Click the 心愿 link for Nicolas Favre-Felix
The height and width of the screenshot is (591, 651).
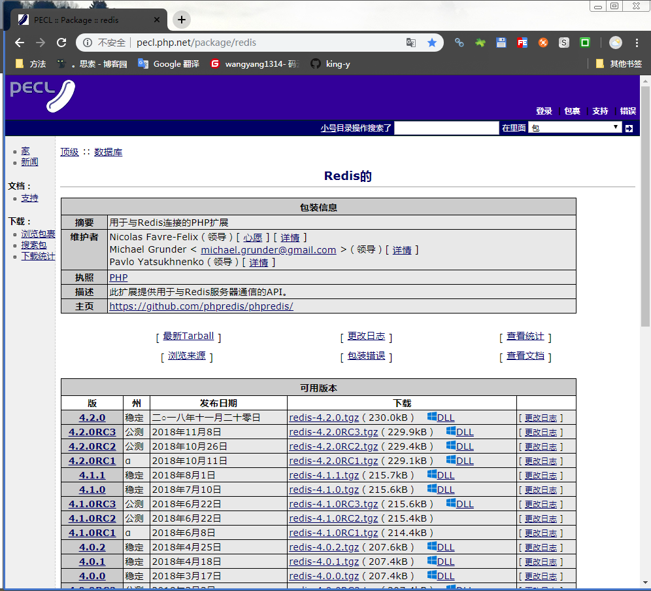[x=252, y=238]
